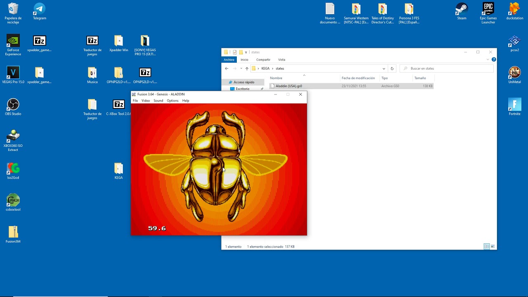Viewport: 528px width, 297px height.
Task: Select the Xpadder Win folder icon
Action: tap(119, 43)
